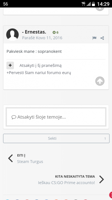Tap the partially visible upvote arrow at top
Image resolution: width=112 pixels, height=200 pixels.
[x=100, y=9]
